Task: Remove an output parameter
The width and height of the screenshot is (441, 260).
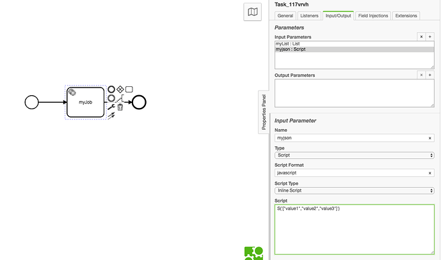Action: [421, 75]
